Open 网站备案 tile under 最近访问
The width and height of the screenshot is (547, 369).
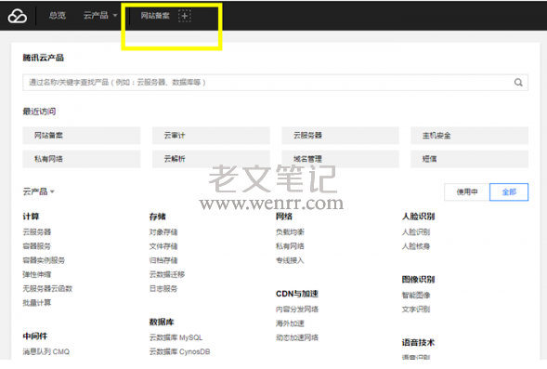tap(82, 136)
